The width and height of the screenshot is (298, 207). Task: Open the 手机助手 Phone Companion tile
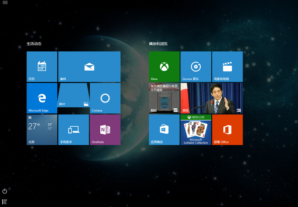[x=74, y=130]
